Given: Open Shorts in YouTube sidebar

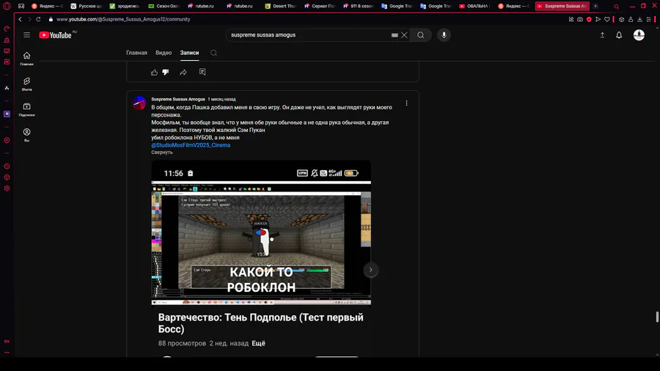Looking at the screenshot, I should click(26, 84).
